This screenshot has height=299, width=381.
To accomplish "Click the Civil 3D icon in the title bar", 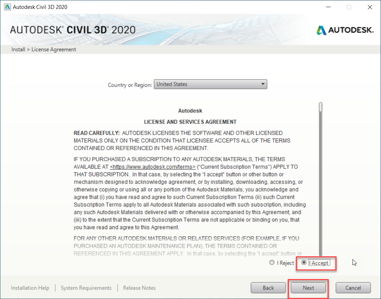I will pyautogui.click(x=7, y=6).
